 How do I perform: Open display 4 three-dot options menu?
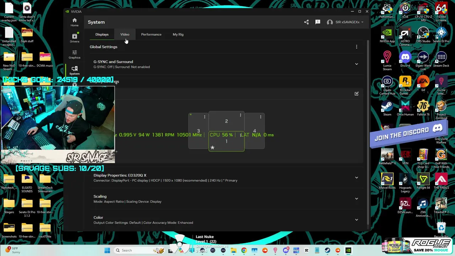261,117
